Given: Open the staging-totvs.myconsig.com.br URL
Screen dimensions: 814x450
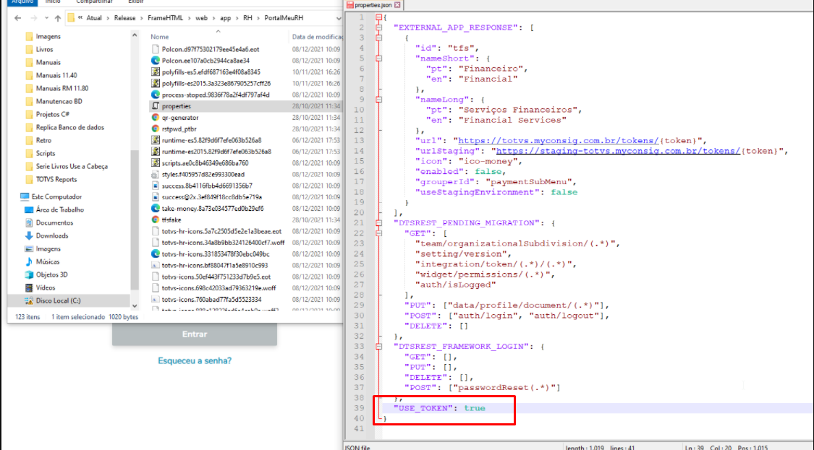Looking at the screenshot, I should 618,151.
